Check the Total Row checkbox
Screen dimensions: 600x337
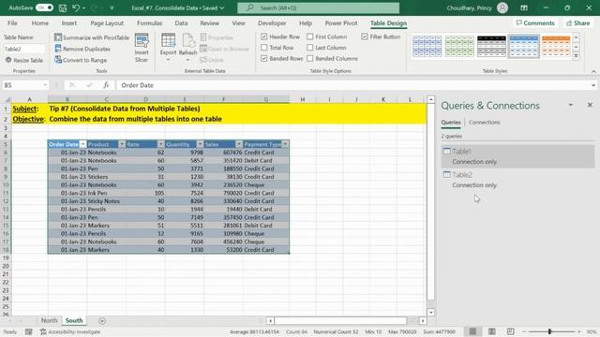264,48
